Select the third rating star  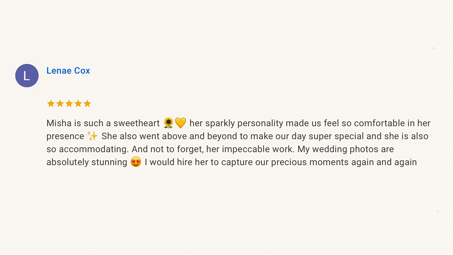69,103
